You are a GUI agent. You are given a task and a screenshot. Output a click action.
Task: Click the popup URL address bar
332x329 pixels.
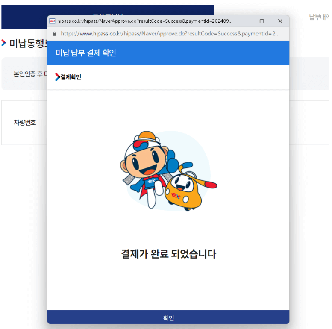point(170,33)
